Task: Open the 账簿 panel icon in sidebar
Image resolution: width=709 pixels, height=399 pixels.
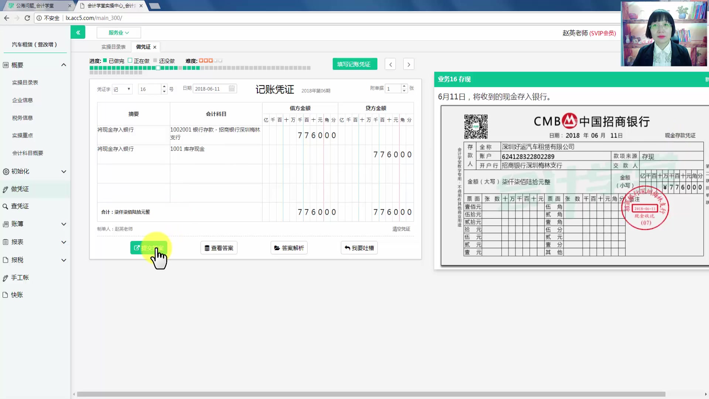Action: pos(5,224)
